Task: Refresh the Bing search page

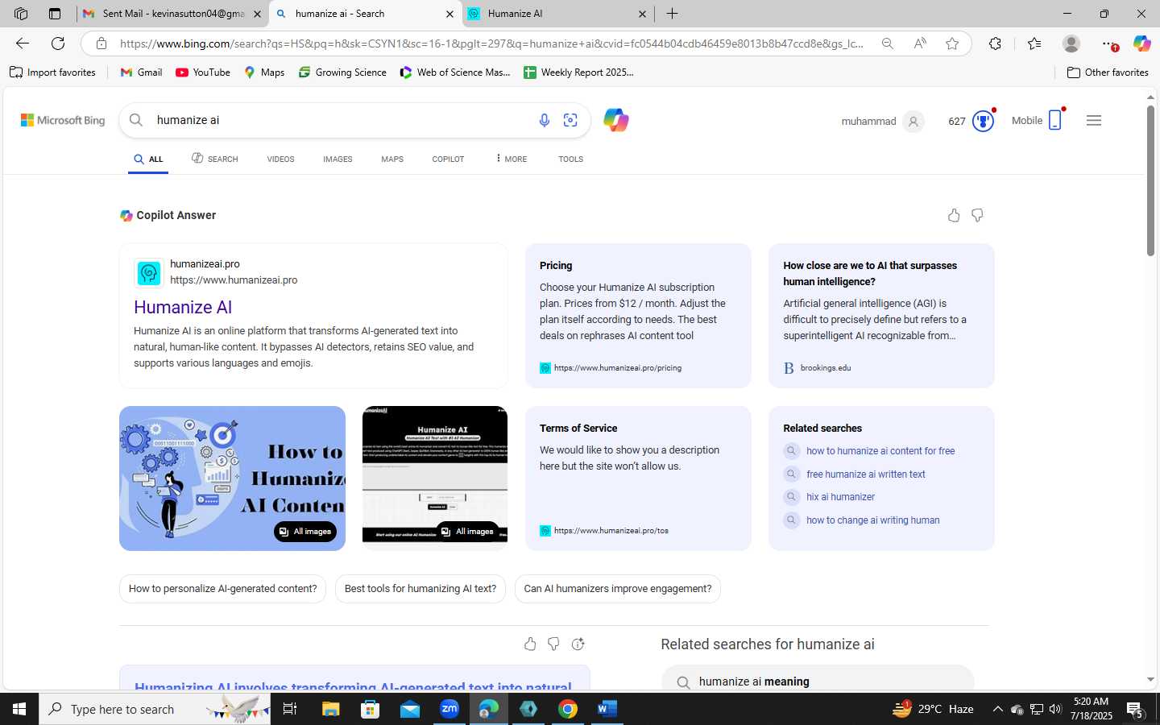Action: [58, 43]
